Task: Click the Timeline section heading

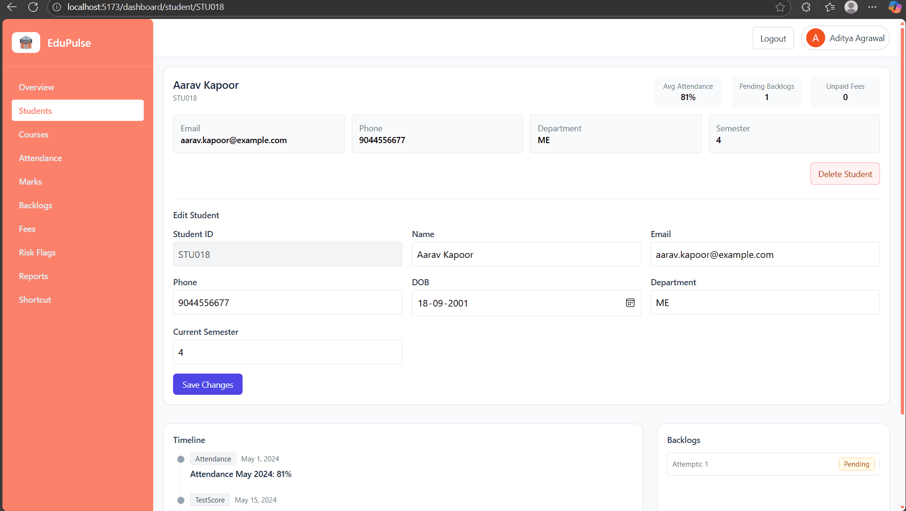Action: 189,440
